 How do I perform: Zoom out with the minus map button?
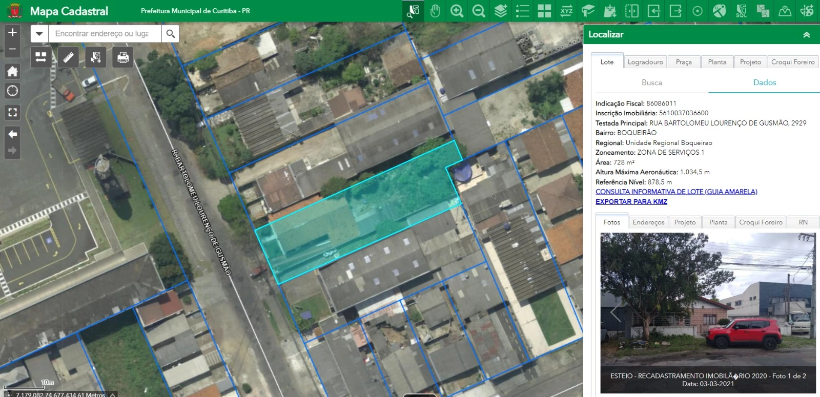[13, 49]
